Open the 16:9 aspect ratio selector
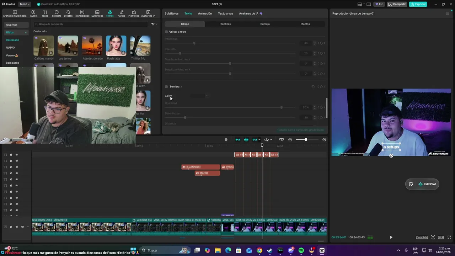Image resolution: width=455 pixels, height=256 pixels. coord(441,238)
